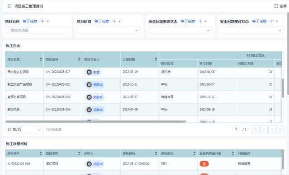Screen dimensions: 289x175
Task: Expand the 质量问题整改状态 value select box
Action: pyautogui.click(x=180, y=31)
